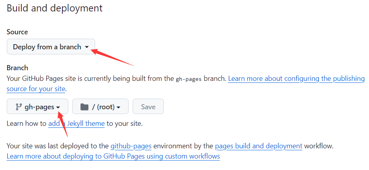Open the add a Jekyll theme link
Viewport: 369px width, 170px height.
pyautogui.click(x=77, y=123)
